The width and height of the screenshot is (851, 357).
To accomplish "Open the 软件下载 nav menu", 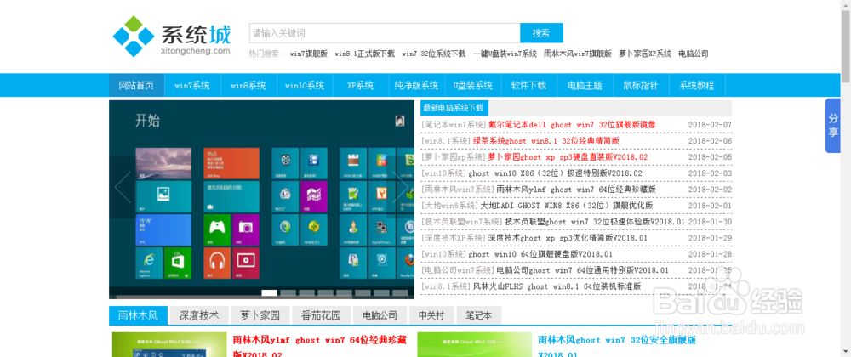I will [528, 85].
